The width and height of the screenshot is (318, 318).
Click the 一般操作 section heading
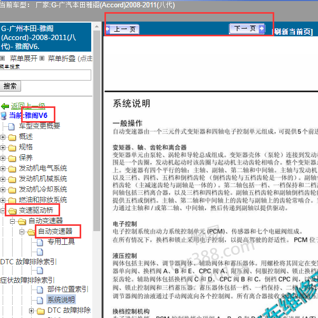[x=128, y=123]
